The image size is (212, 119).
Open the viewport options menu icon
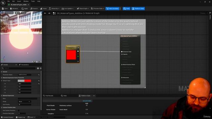[x=2, y=13]
